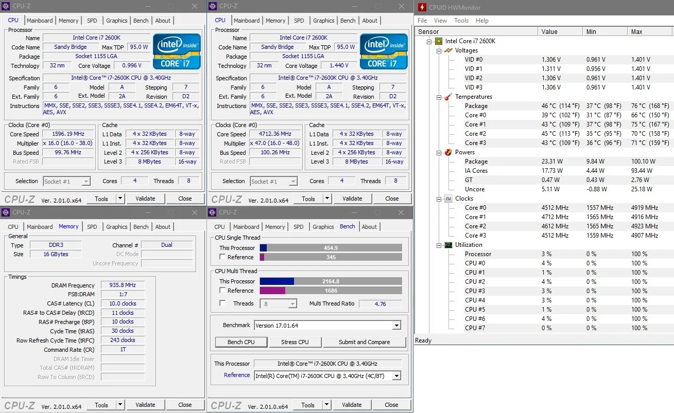Tick the Threads checkbox in the Bench tab

pos(222,303)
